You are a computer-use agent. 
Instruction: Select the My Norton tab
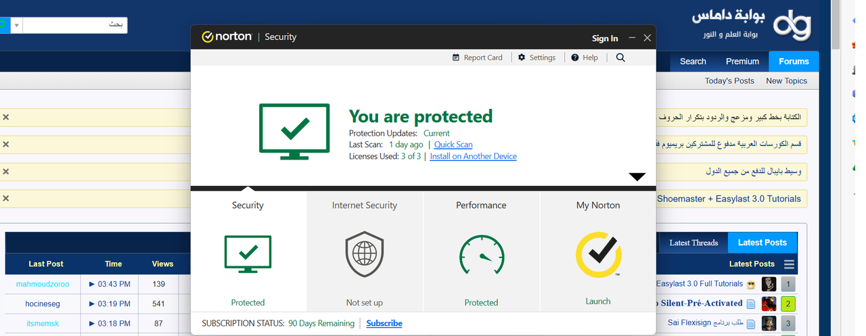598,251
